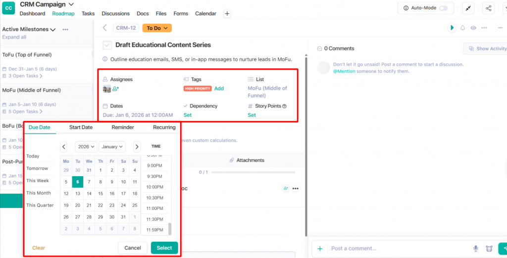The height and width of the screenshot is (258, 507).
Task: Set the Dependency value
Action: tap(188, 115)
